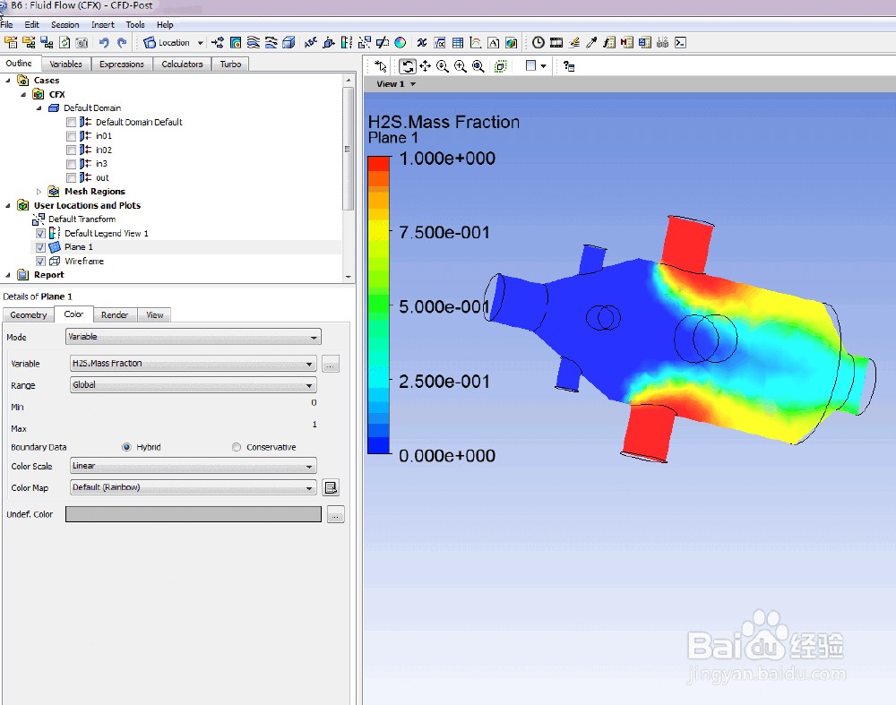The height and width of the screenshot is (705, 896).
Task: Open the Mode dropdown set to Variable
Action: pyautogui.click(x=194, y=337)
